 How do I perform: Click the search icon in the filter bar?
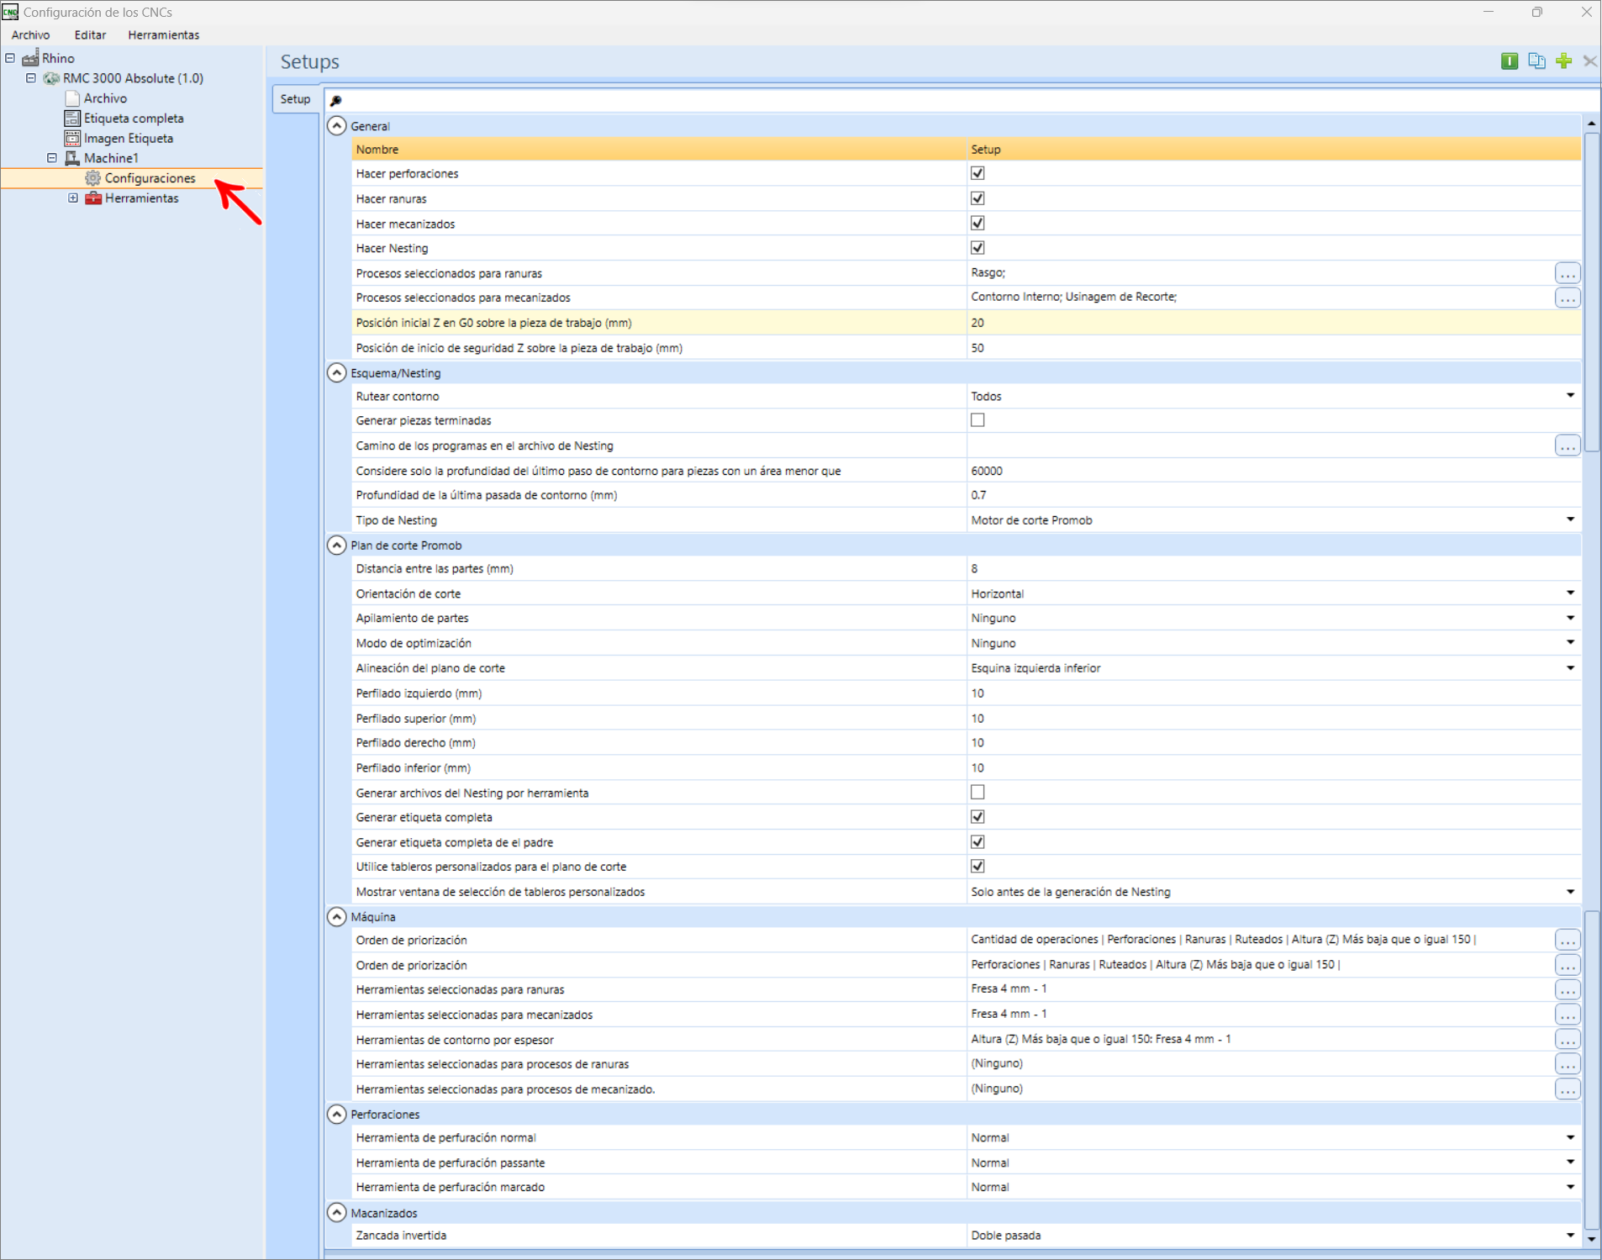point(336,100)
